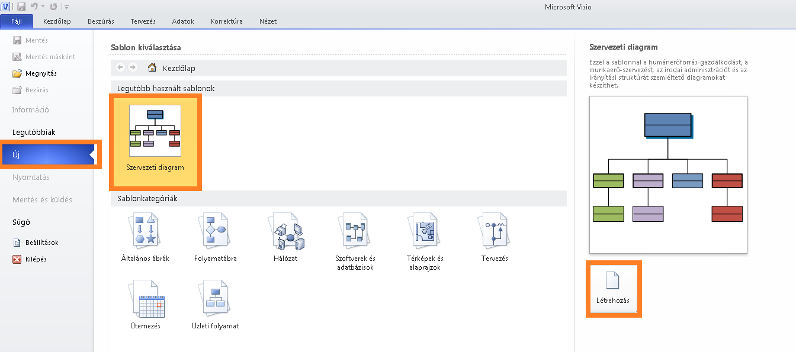The width and height of the screenshot is (796, 352).
Task: Click the Beállítások options icon
Action: 17,243
